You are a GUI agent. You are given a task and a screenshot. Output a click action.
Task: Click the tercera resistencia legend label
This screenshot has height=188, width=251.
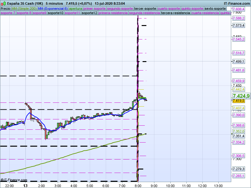pyautogui.click(x=175, y=13)
